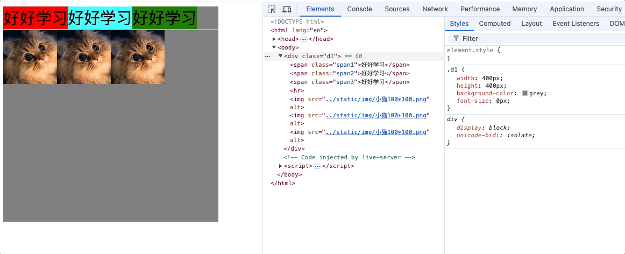This screenshot has height=254, width=625.
Task: Collapse the body element node
Action: (274, 47)
